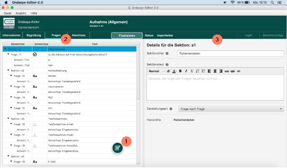
Task: Select the Fragen tab
Action: click(x=56, y=35)
